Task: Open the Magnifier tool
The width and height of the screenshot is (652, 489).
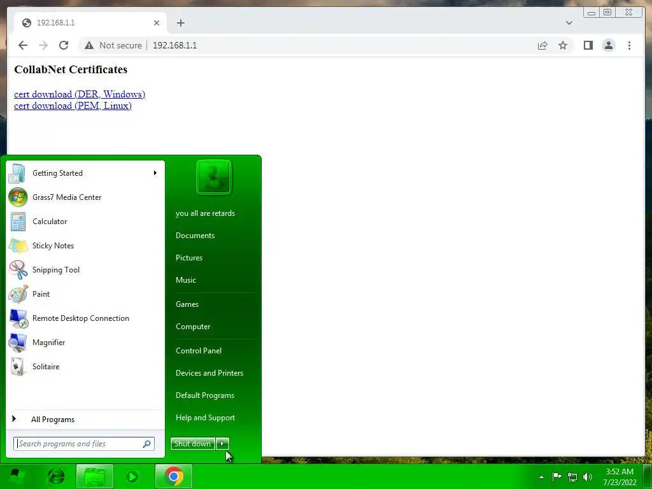Action: point(85,342)
